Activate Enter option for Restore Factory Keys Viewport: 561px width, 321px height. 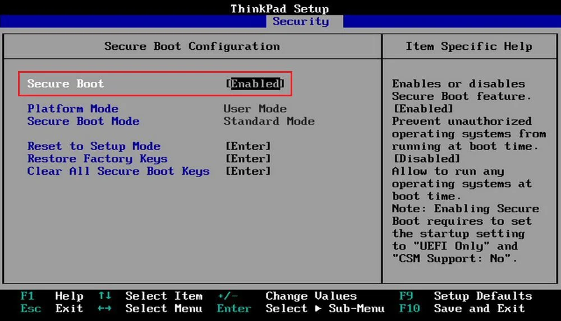pyautogui.click(x=248, y=159)
